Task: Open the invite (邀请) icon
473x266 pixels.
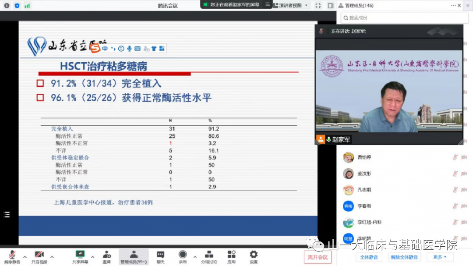Action: pos(106,255)
